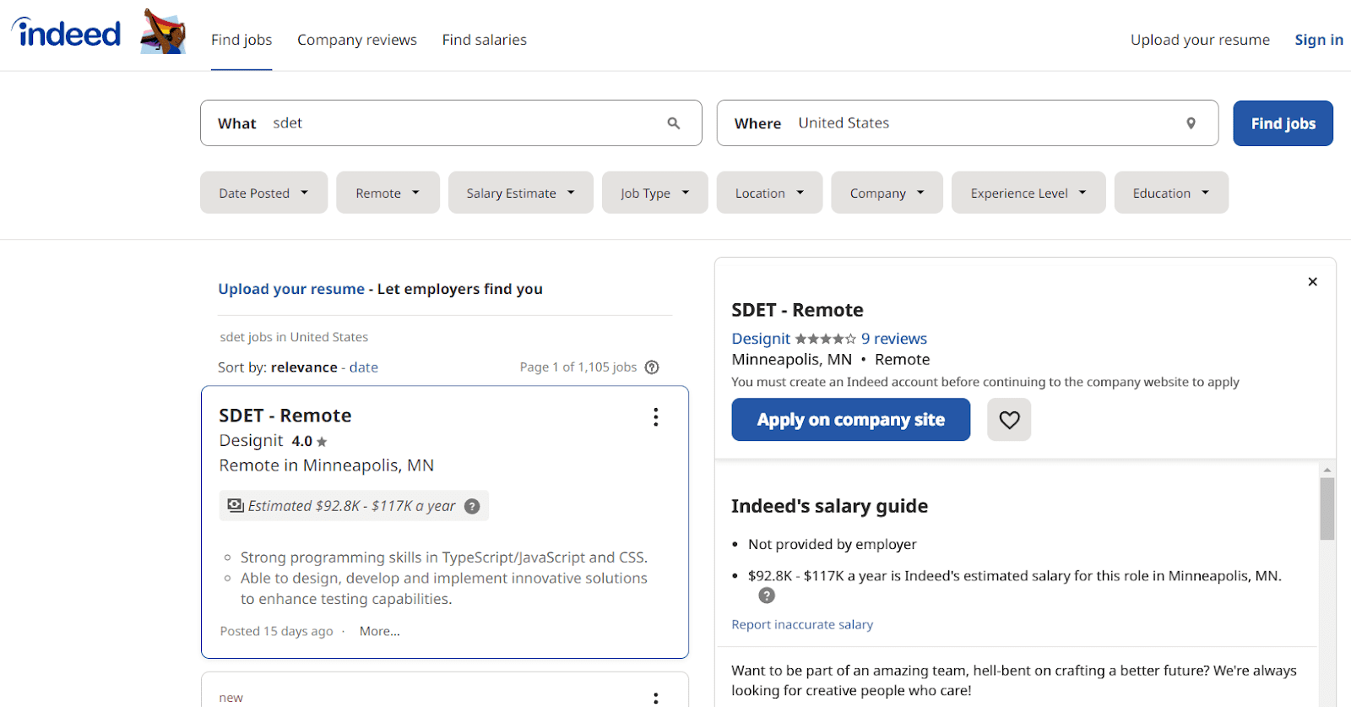This screenshot has width=1351, height=707.
Task: Click 'Not provided by employer' bullet
Action: (833, 545)
